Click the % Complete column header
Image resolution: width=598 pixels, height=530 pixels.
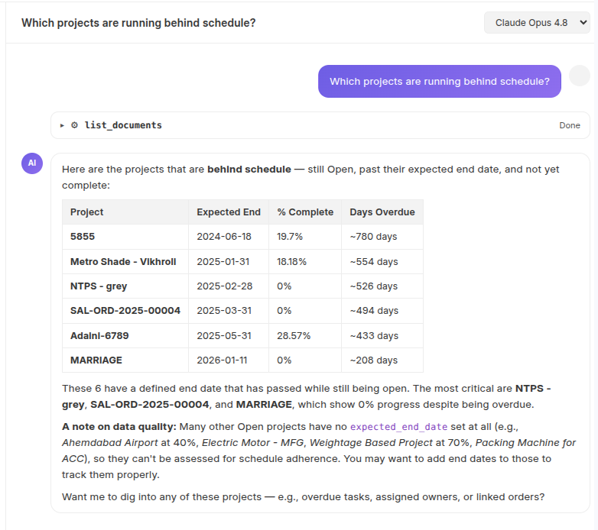click(x=305, y=212)
